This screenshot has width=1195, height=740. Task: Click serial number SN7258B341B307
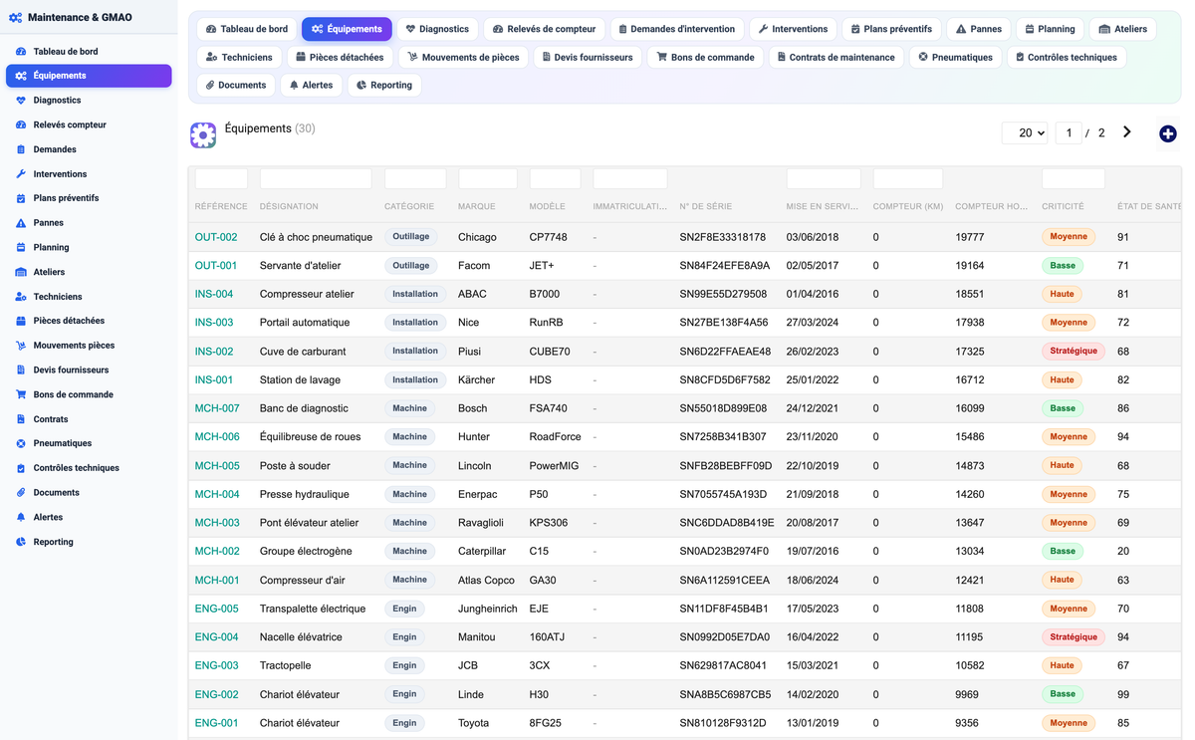coord(723,437)
